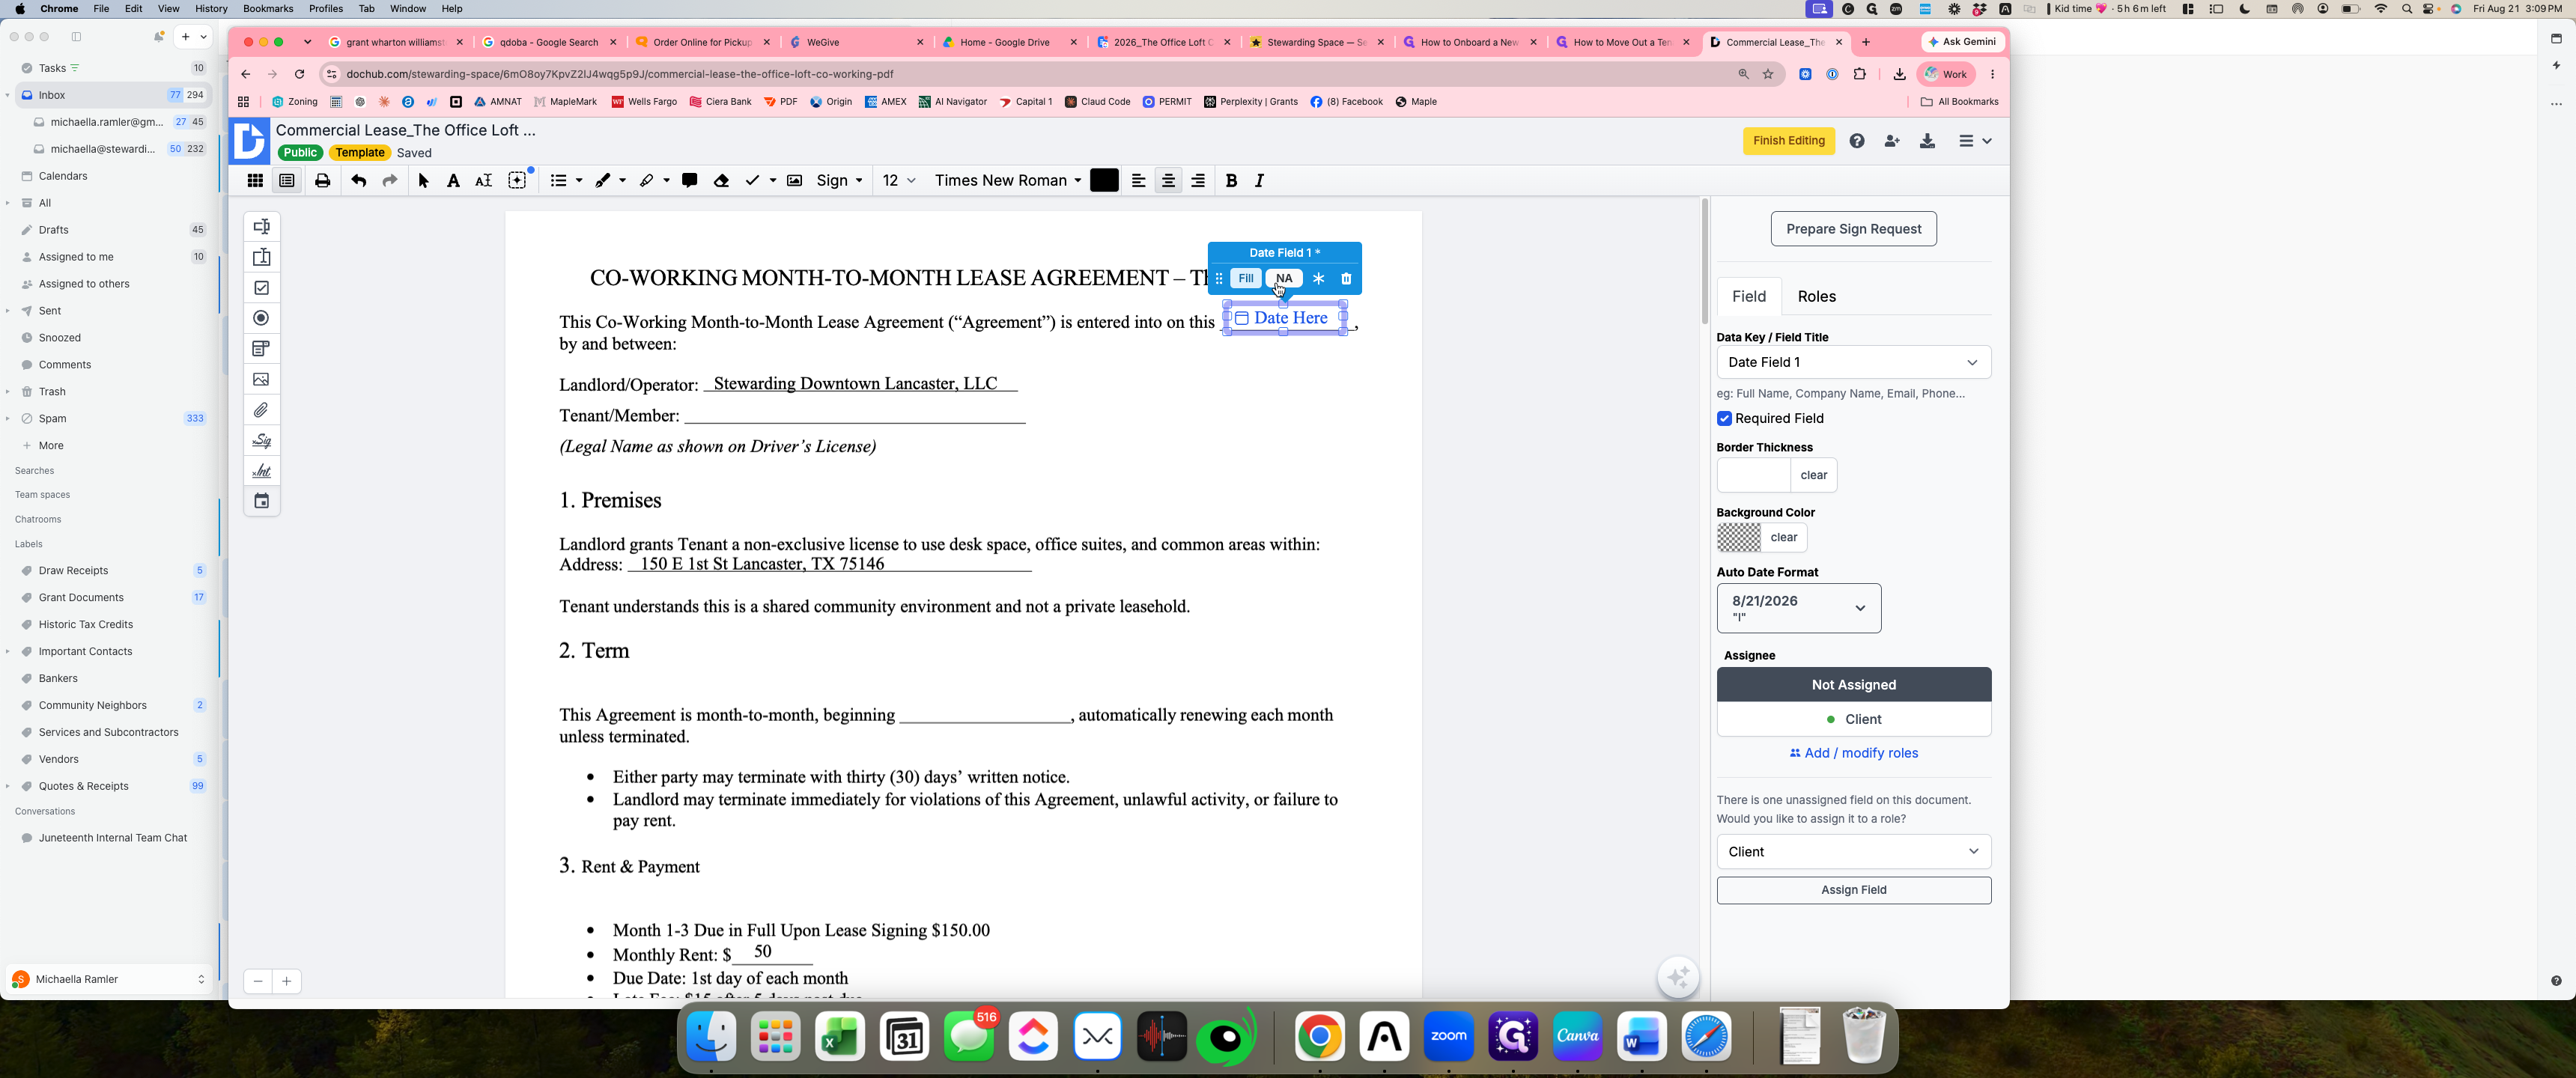Viewport: 2576px width, 1078px height.
Task: Set text alignment to left
Action: (x=1138, y=181)
